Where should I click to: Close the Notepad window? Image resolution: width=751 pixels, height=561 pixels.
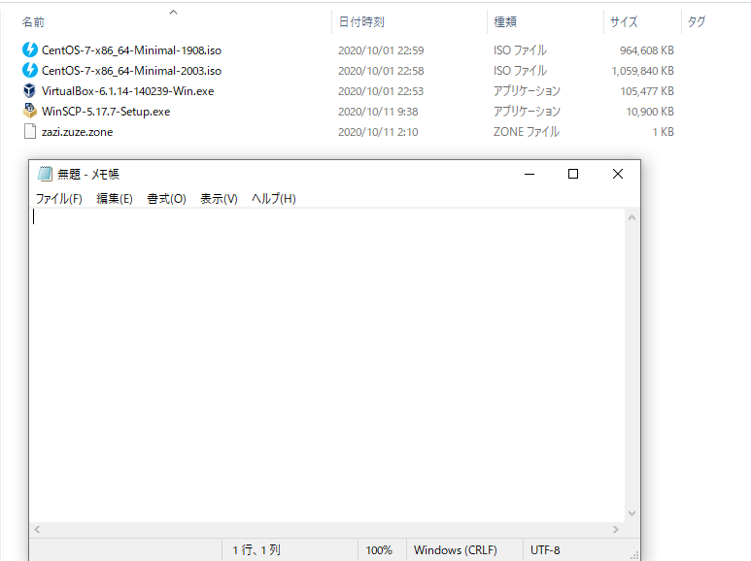coord(618,174)
